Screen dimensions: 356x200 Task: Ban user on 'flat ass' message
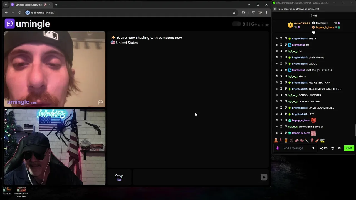click(286, 70)
